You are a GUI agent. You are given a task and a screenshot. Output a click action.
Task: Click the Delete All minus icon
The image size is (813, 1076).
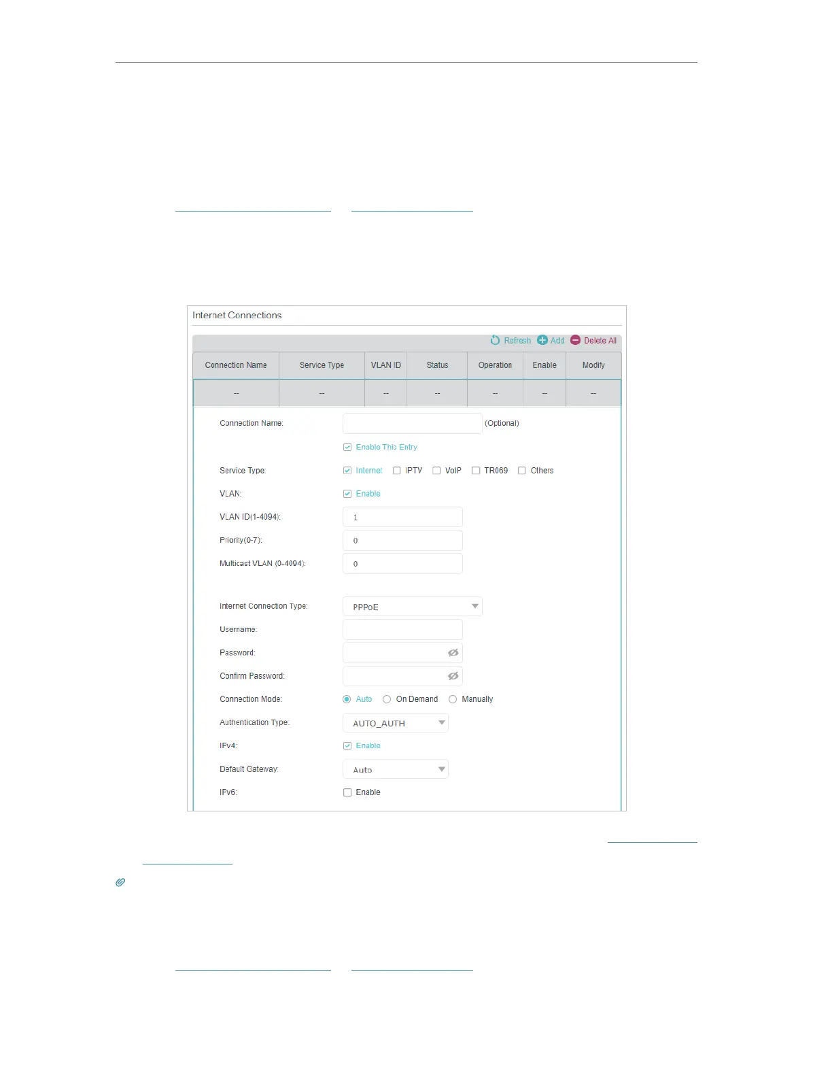point(576,340)
